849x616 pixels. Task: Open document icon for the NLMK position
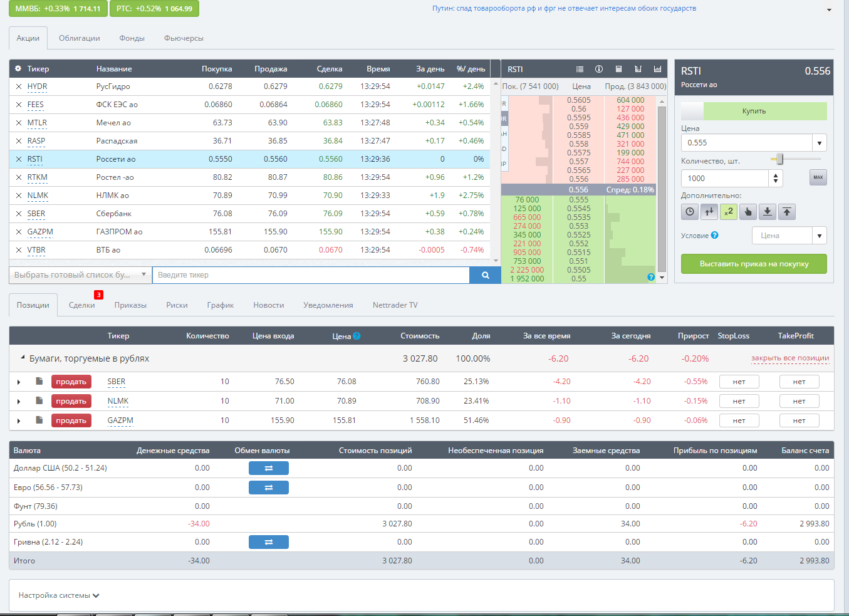tap(39, 400)
